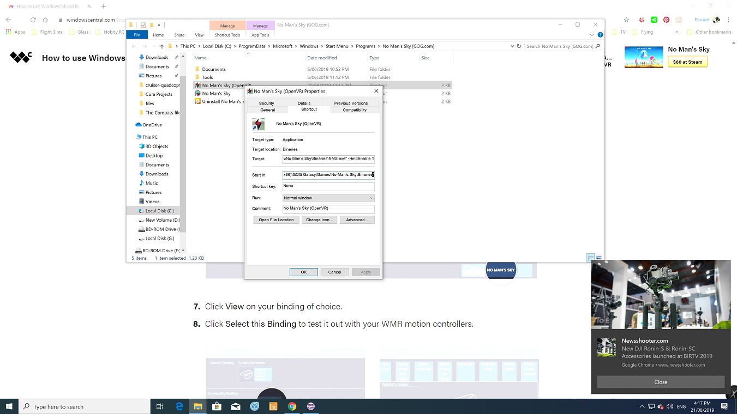737x414 pixels.
Task: Click Cancel in the Properties dialog
Action: [334, 272]
